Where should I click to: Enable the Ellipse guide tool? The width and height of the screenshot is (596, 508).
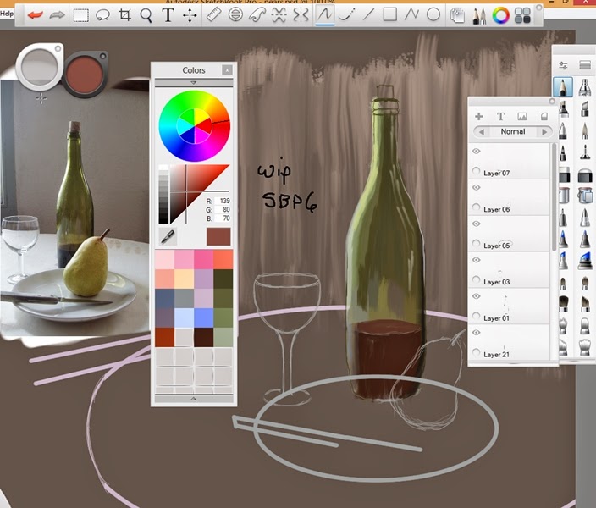[235, 15]
